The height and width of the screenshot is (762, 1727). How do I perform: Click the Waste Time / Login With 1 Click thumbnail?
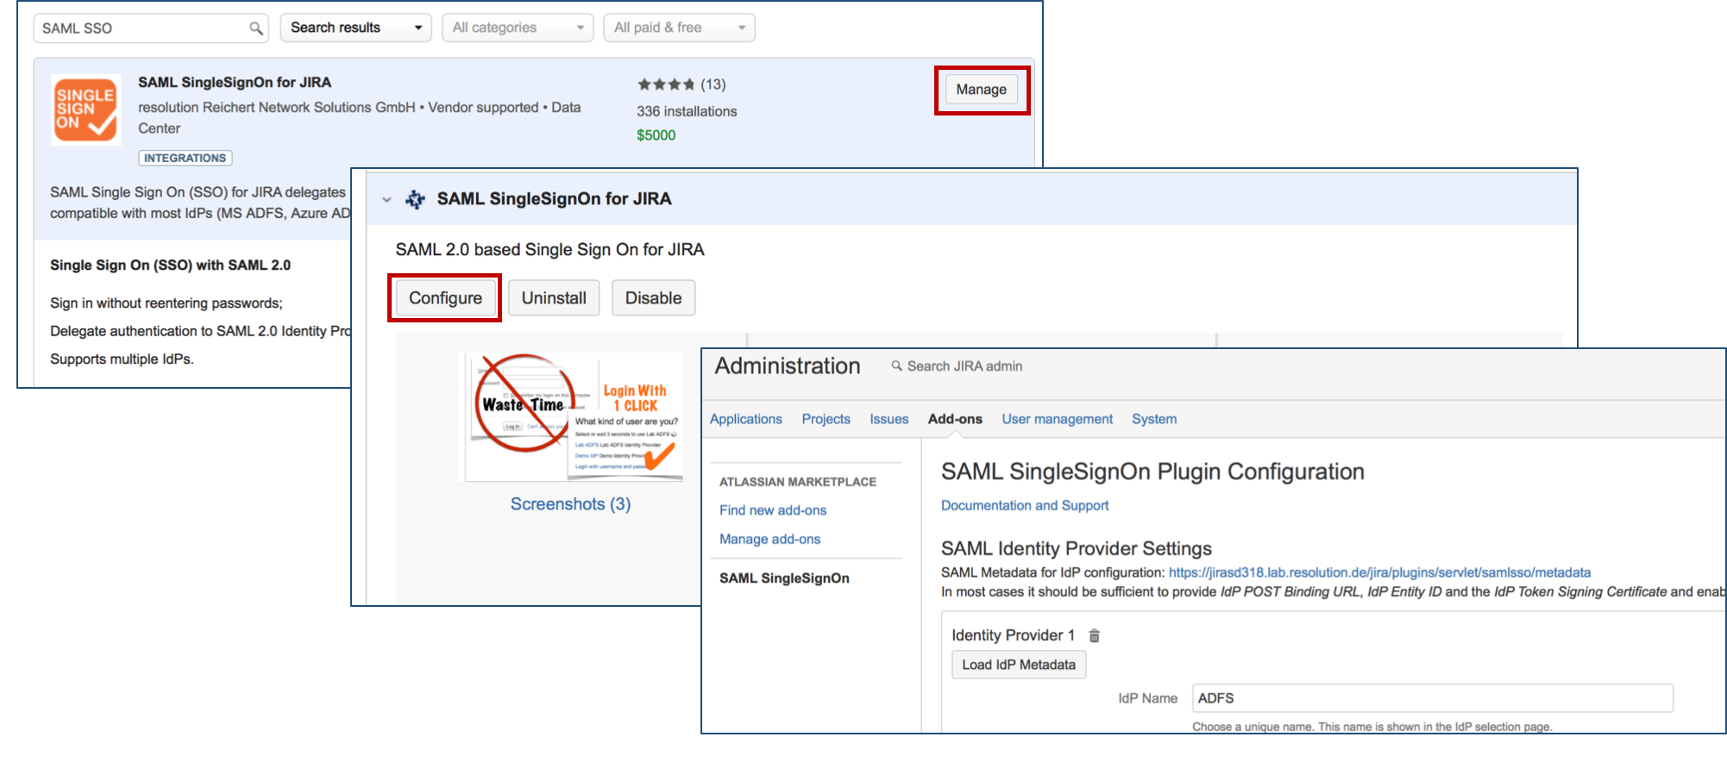pyautogui.click(x=574, y=416)
